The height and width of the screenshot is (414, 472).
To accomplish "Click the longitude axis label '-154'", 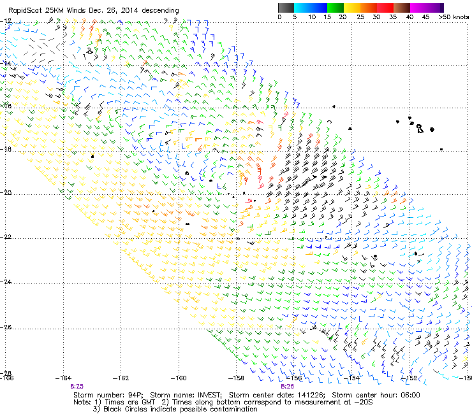I will click(351, 378).
